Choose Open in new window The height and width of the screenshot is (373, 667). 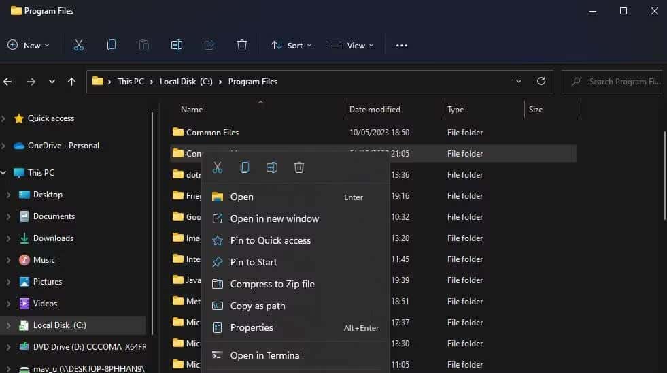click(x=296, y=218)
